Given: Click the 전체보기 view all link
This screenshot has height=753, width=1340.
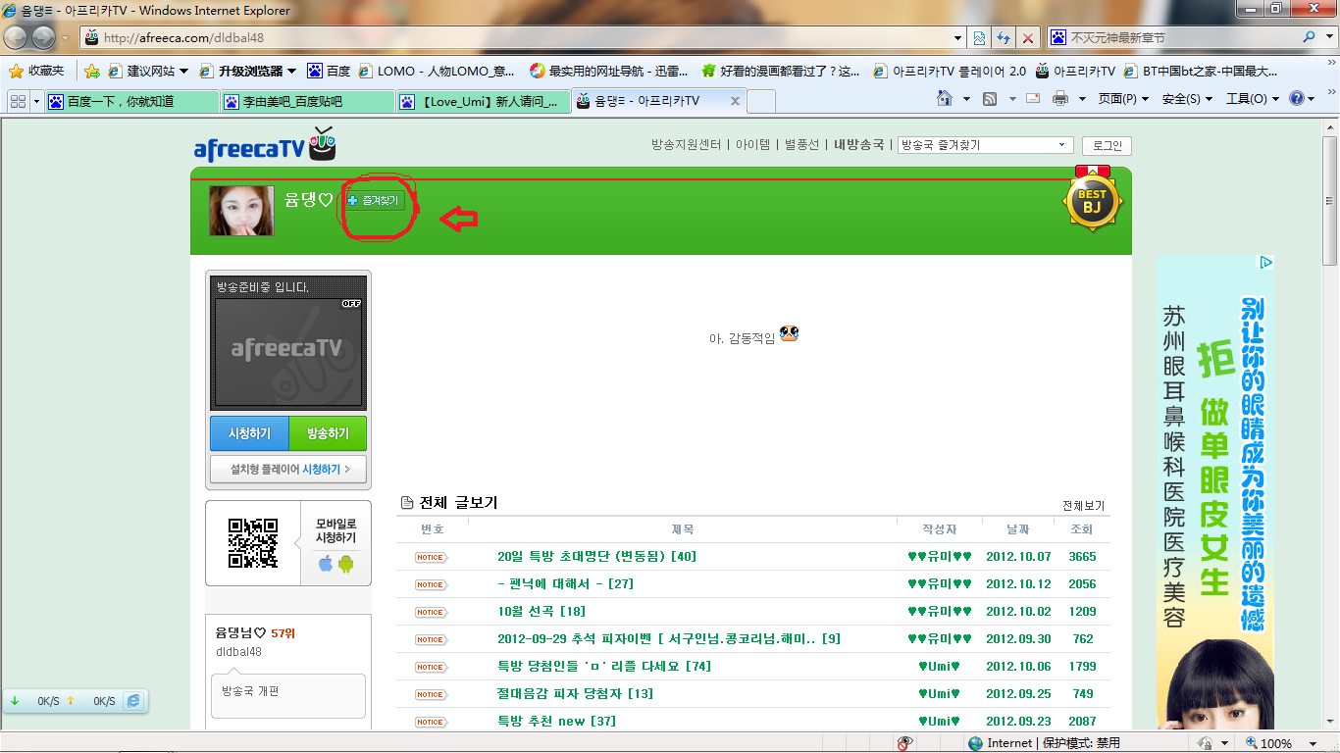Looking at the screenshot, I should [1083, 506].
